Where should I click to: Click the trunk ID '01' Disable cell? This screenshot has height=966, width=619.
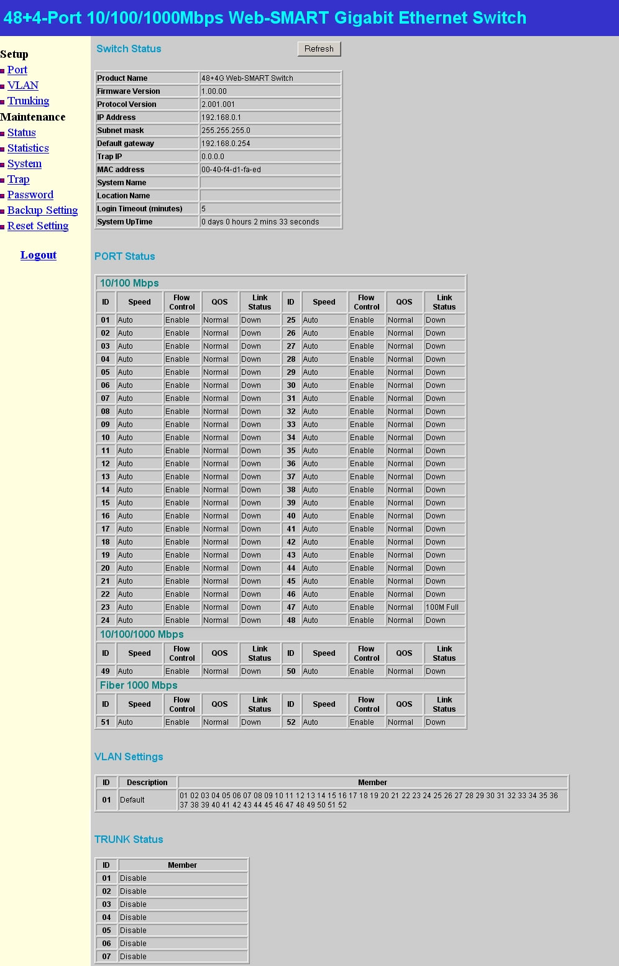(183, 878)
